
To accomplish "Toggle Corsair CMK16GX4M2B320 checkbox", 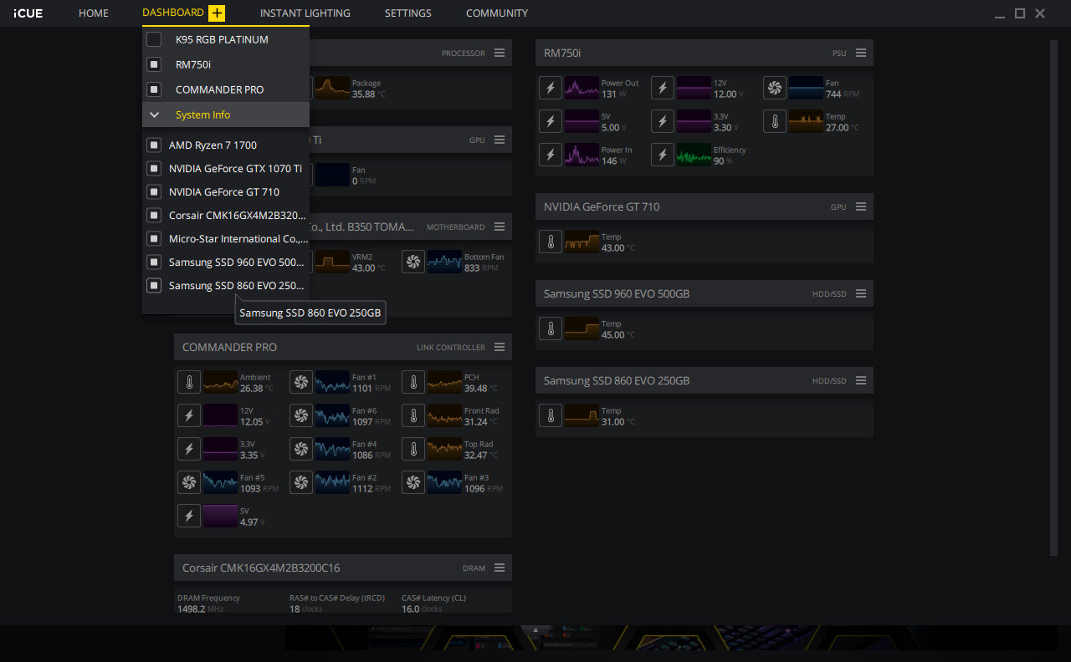I will pyautogui.click(x=154, y=215).
